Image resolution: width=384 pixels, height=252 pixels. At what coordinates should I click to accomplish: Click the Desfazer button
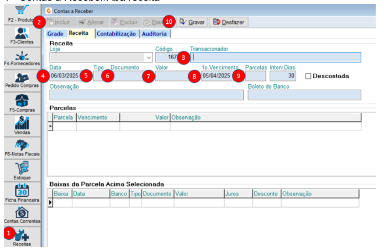(x=228, y=22)
